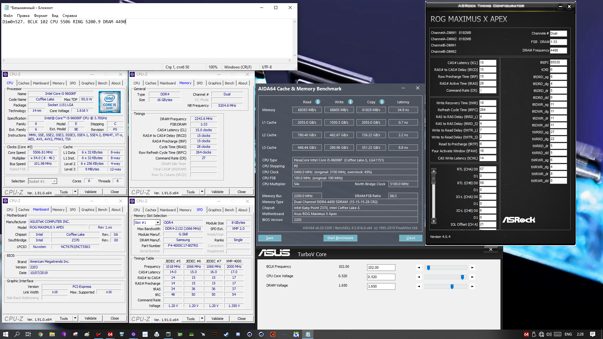Open the Paint taskbar icon
Viewport: 603px width, 339px height.
pyautogui.click(x=87, y=334)
